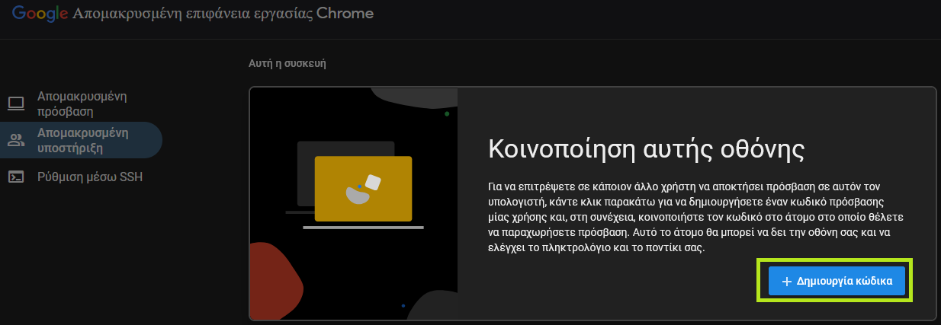Click the Google logo in the header
Screen dimensions: 941x325
(40, 13)
